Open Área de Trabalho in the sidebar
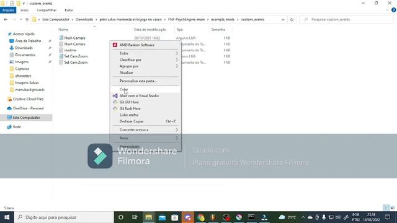 pos(28,41)
